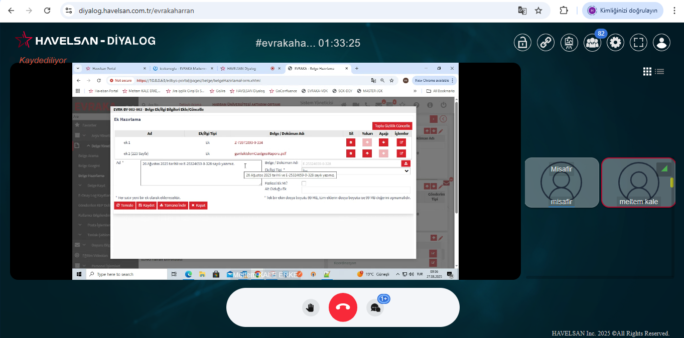Image resolution: width=684 pixels, height=338 pixels.
Task: Open the whiteboard easel icon
Action: [x=569, y=43]
